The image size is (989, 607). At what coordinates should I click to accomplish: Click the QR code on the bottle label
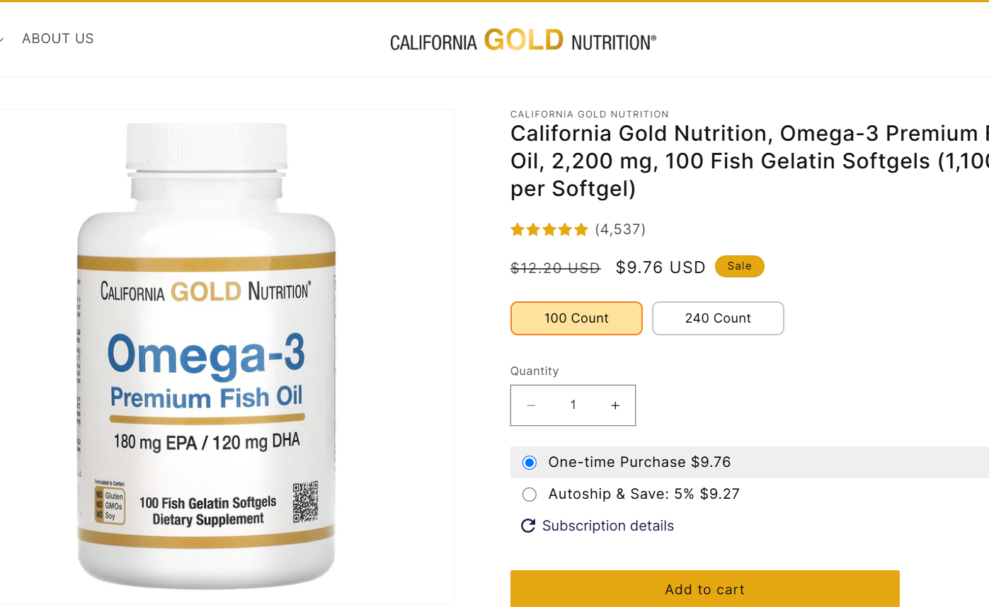coord(305,502)
